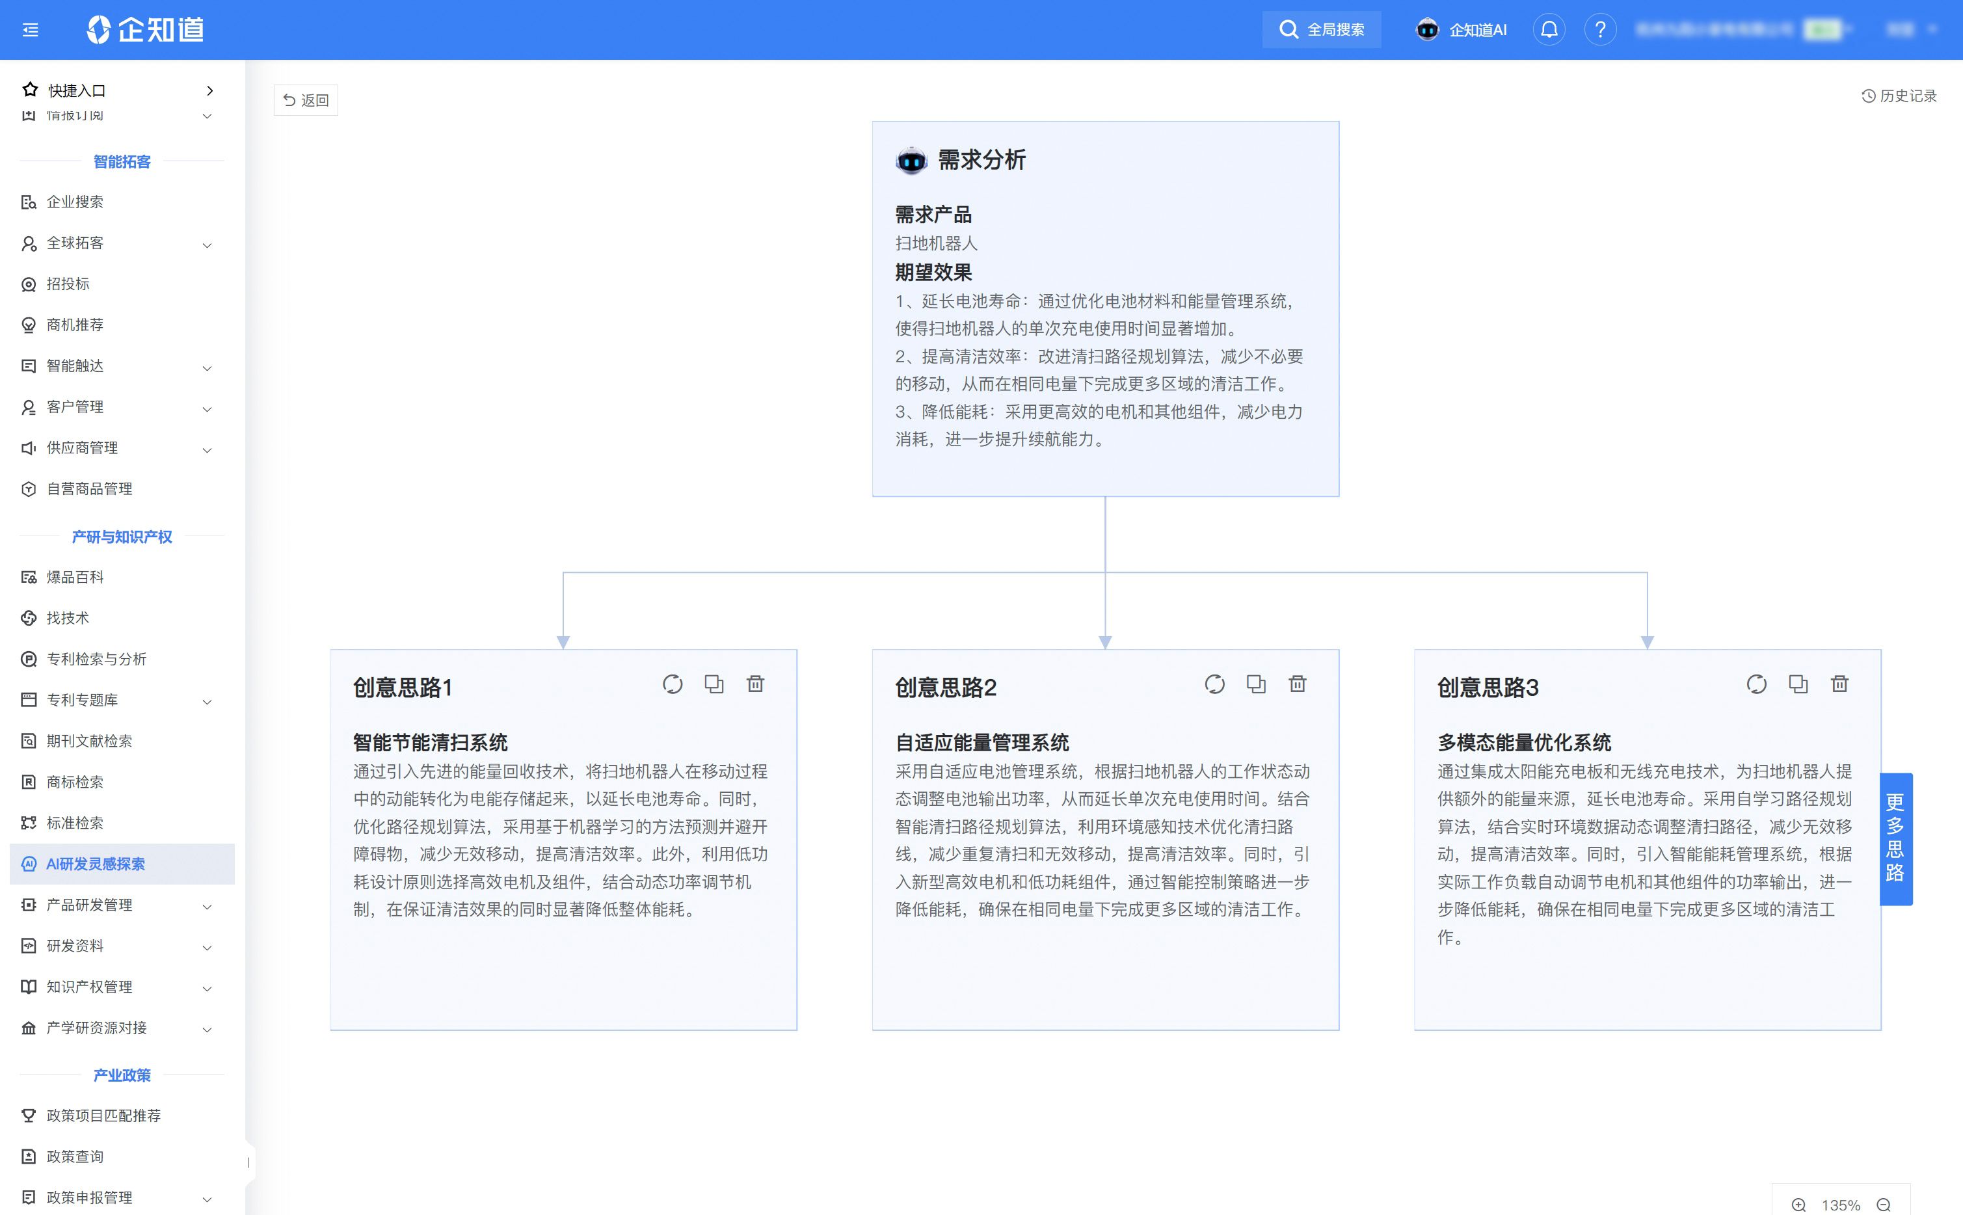Regenerate 创意思路1 with refresh icon
Viewport: 1963px width, 1215px height.
click(x=673, y=684)
